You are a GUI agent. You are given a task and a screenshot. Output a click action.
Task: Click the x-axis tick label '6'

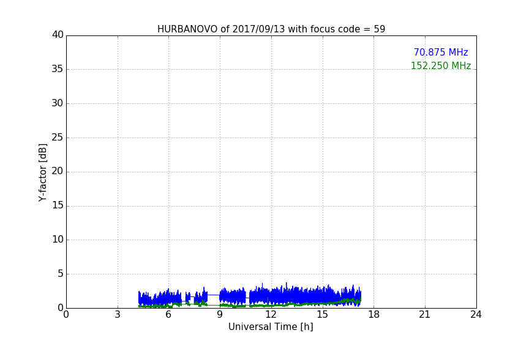point(168,315)
